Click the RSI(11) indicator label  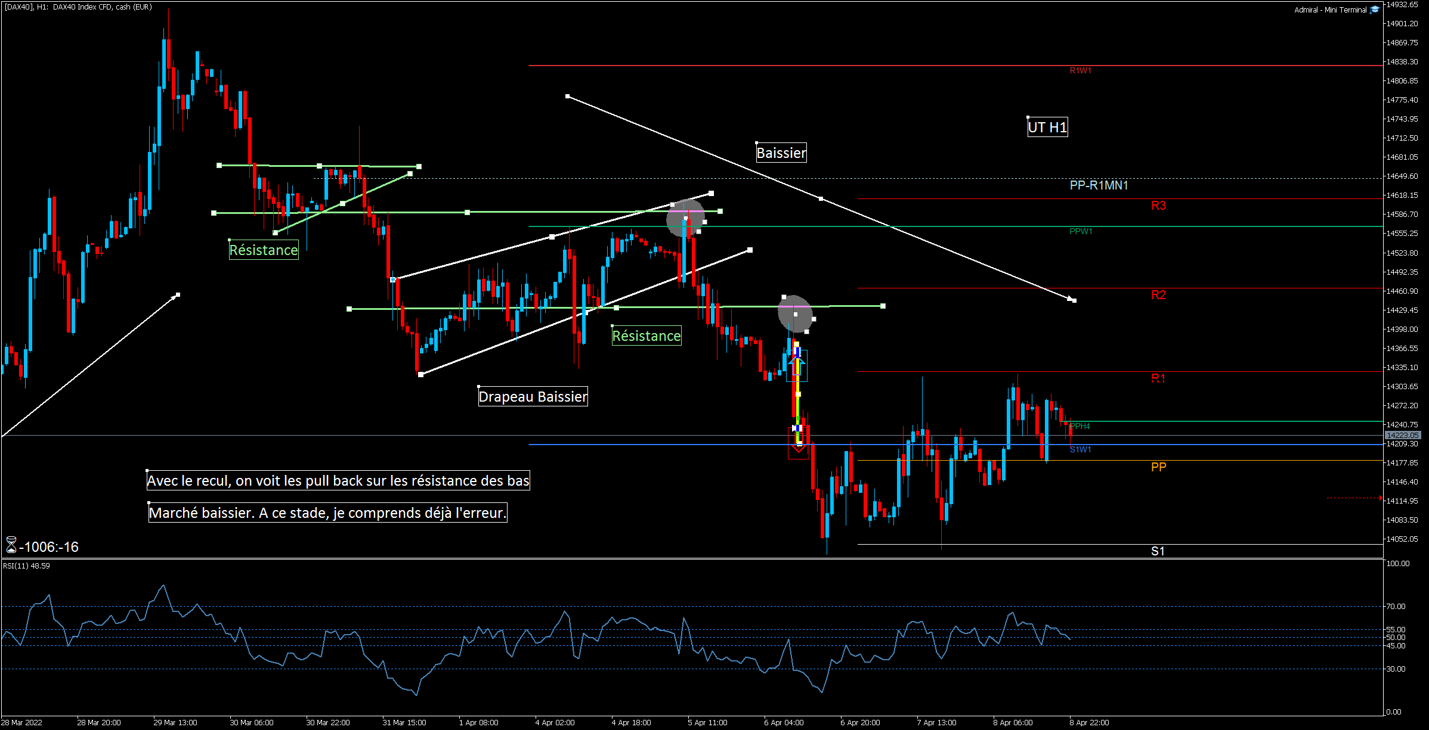coord(26,566)
